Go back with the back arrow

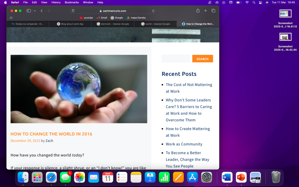pos(42,11)
